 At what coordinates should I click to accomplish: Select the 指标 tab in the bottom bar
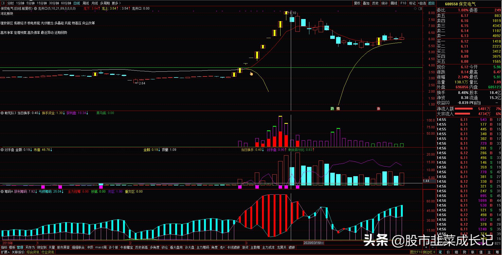4,247
